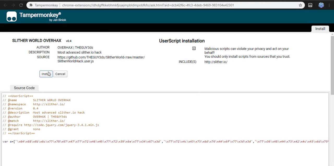This screenshot has height=166, width=334.
Task: Click the include URL http://slither.io/ in the details
Action: pyautogui.click(x=216, y=62)
